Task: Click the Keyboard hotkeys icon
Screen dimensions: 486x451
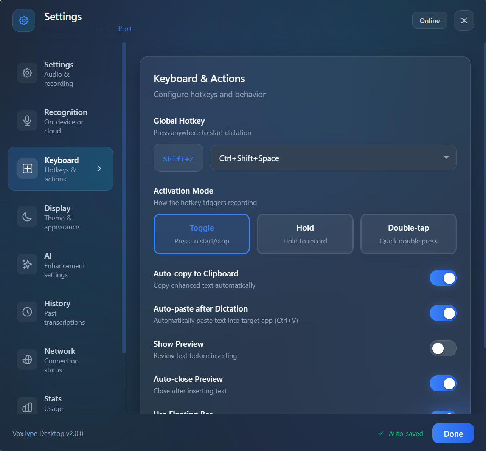Action: pos(27,169)
